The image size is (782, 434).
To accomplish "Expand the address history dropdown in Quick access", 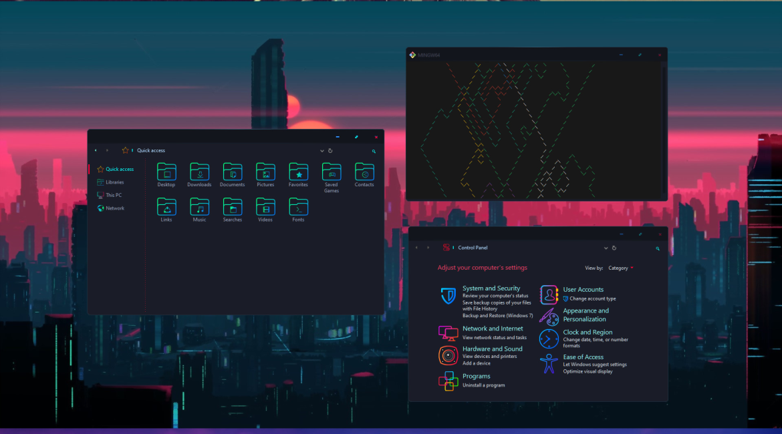I will tap(322, 151).
